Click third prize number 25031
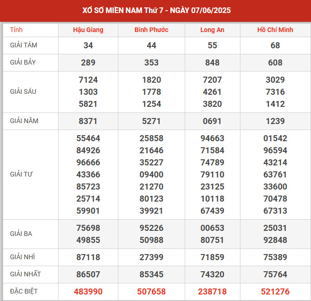This screenshot has width=311, height=301. click(275, 228)
